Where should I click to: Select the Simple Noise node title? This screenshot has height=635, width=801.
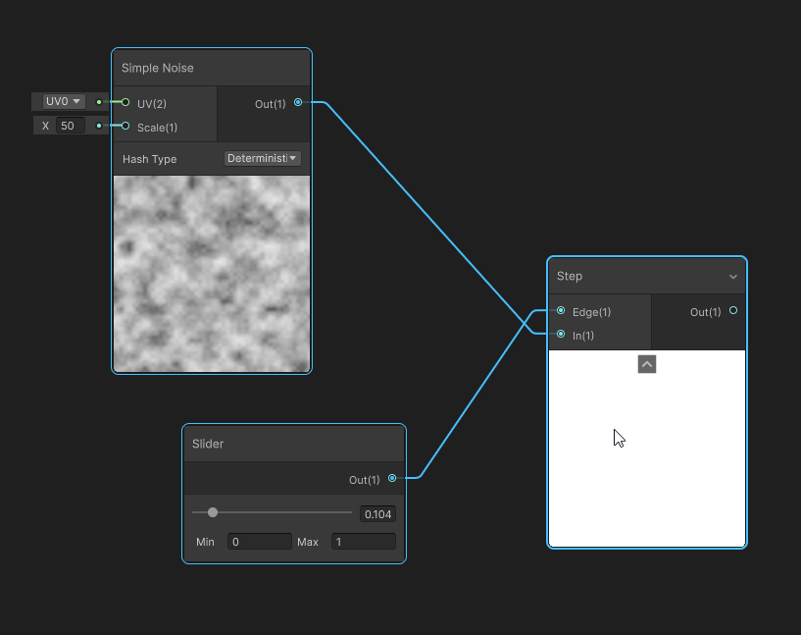(x=157, y=68)
